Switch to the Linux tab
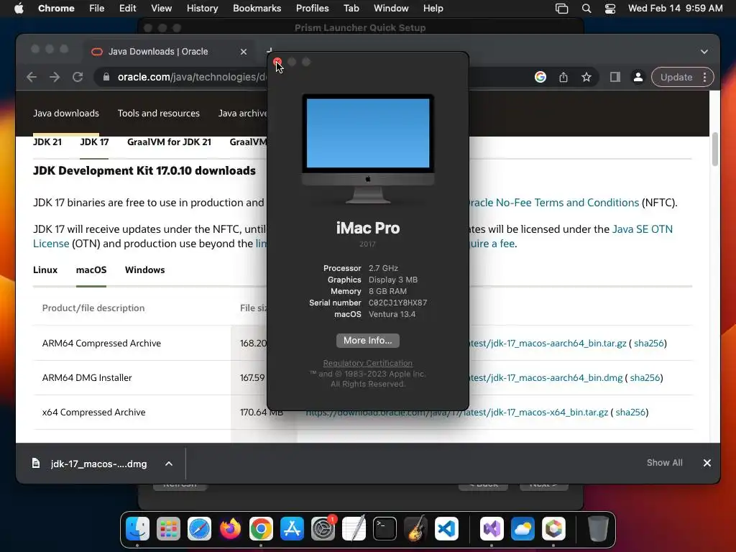736x552 pixels. (x=45, y=270)
